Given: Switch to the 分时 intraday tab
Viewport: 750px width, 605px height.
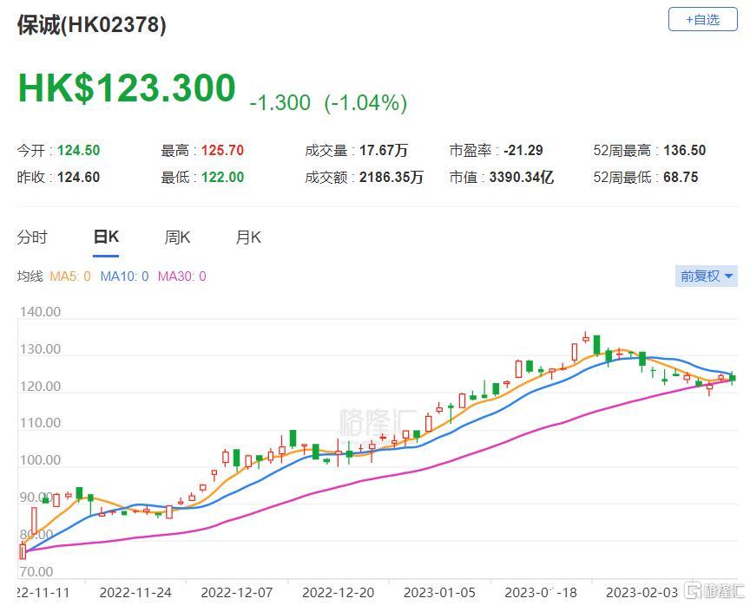Looking at the screenshot, I should pyautogui.click(x=32, y=237).
